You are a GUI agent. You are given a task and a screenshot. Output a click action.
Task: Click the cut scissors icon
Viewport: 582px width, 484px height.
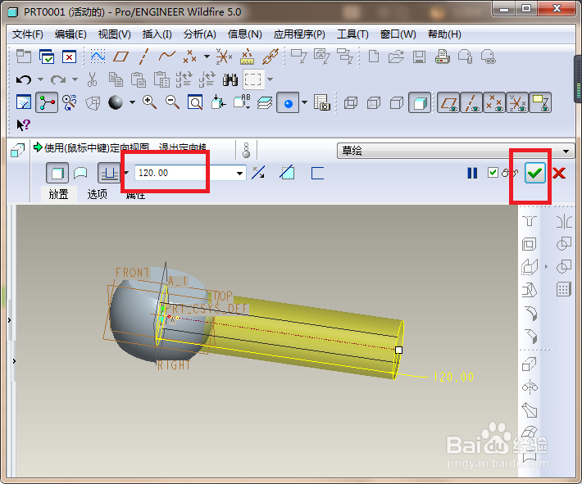pyautogui.click(x=92, y=79)
